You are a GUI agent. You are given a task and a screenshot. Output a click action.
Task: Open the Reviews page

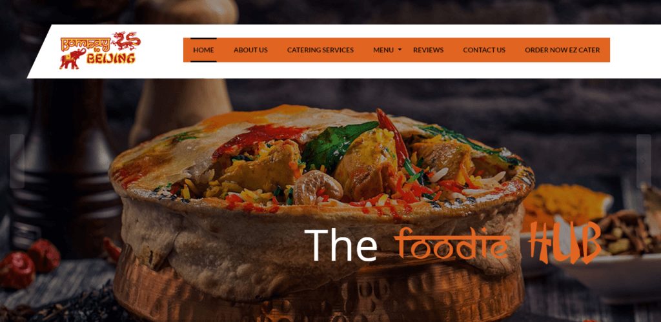click(429, 50)
